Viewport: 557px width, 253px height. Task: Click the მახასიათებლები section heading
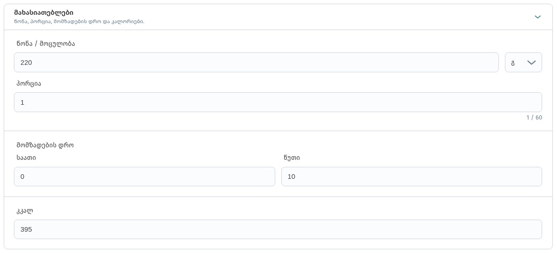44,13
